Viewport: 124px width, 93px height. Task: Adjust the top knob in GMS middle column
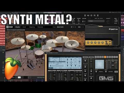[x=85, y=61]
